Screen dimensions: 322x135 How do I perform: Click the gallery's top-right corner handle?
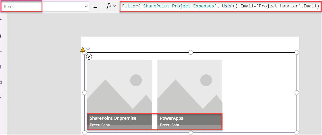(x=297, y=52)
